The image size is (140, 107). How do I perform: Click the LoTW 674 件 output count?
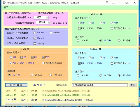click(x=34, y=91)
